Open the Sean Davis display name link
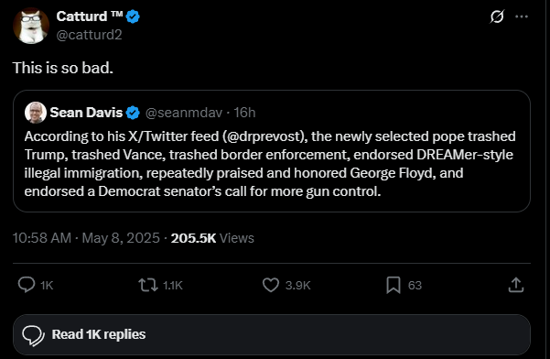 coord(86,113)
